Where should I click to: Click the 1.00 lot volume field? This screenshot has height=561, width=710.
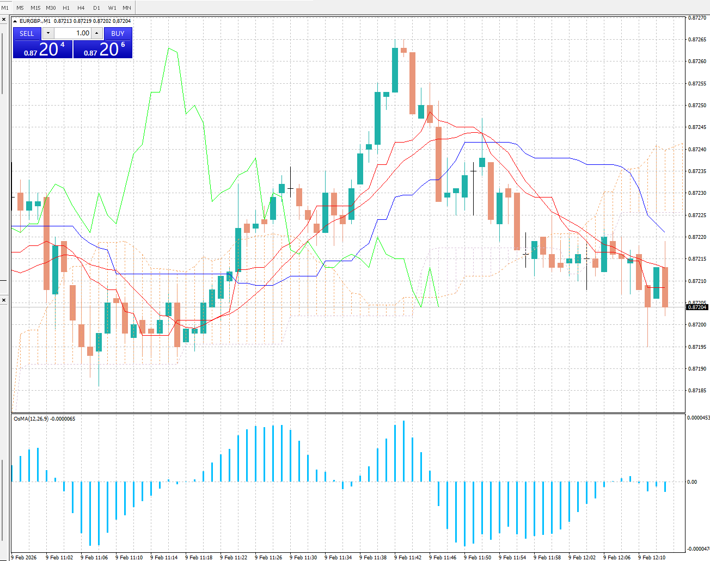click(72, 33)
